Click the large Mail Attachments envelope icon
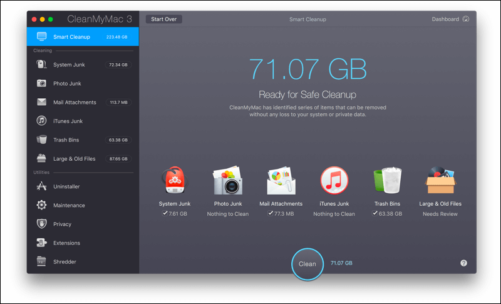The height and width of the screenshot is (304, 501). coord(281,180)
